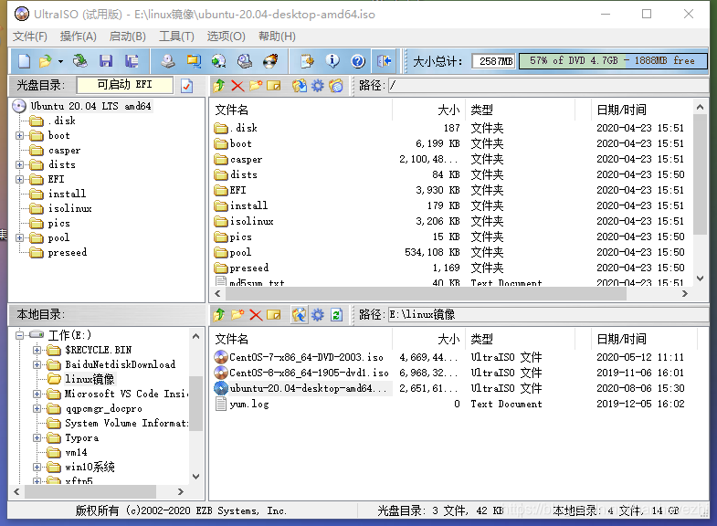Click the Open file folder icon
Image resolution: width=717 pixels, height=526 pixels.
[46, 61]
